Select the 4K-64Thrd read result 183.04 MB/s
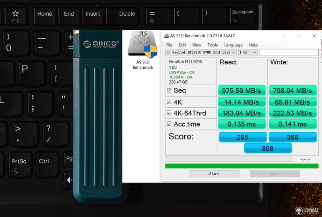Screen dimensions: 322x217 [242, 113]
